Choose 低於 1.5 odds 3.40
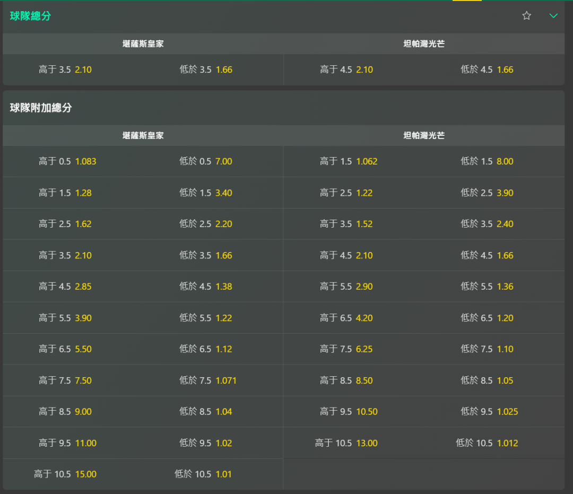This screenshot has height=494, width=573. (206, 193)
